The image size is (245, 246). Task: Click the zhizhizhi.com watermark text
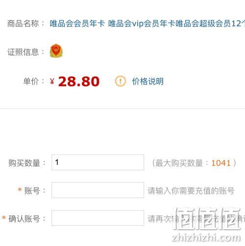point(206,238)
